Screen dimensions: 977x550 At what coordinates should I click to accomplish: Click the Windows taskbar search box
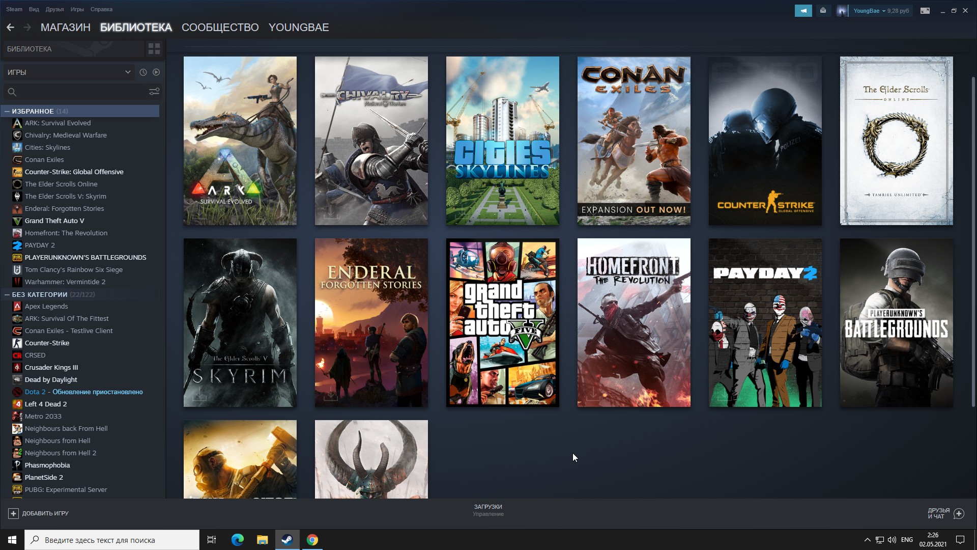pyautogui.click(x=112, y=540)
